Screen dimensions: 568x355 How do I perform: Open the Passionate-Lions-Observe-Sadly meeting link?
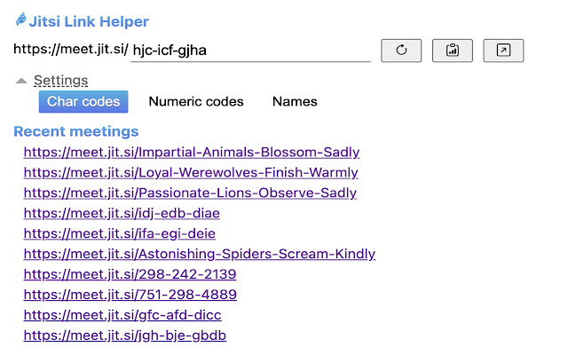tap(190, 193)
